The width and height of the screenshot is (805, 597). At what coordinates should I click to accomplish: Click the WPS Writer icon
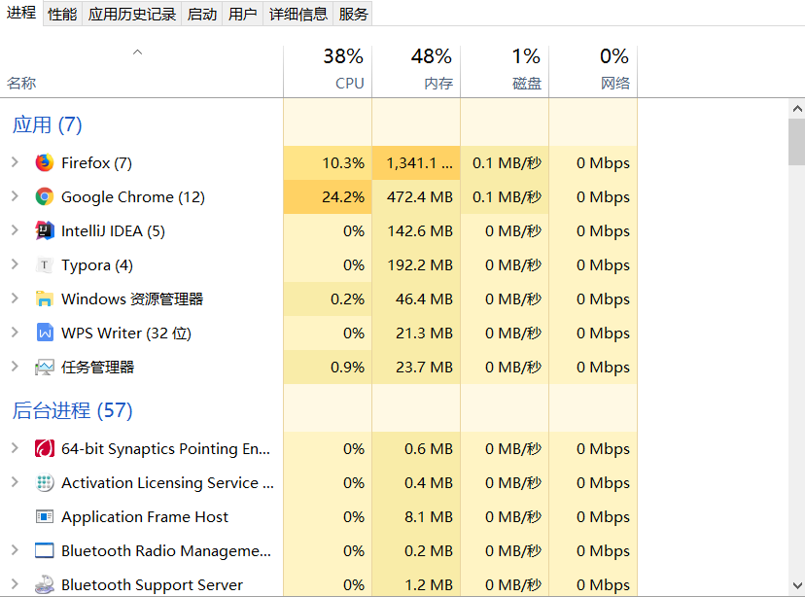pyautogui.click(x=44, y=334)
